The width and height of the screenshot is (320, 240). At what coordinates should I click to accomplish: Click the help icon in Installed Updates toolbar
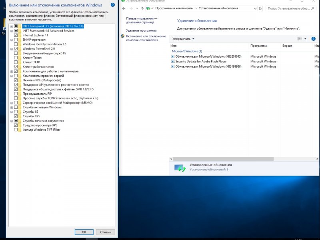pos(314,39)
